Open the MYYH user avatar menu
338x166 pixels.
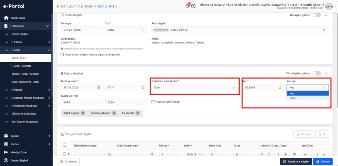tap(329, 7)
